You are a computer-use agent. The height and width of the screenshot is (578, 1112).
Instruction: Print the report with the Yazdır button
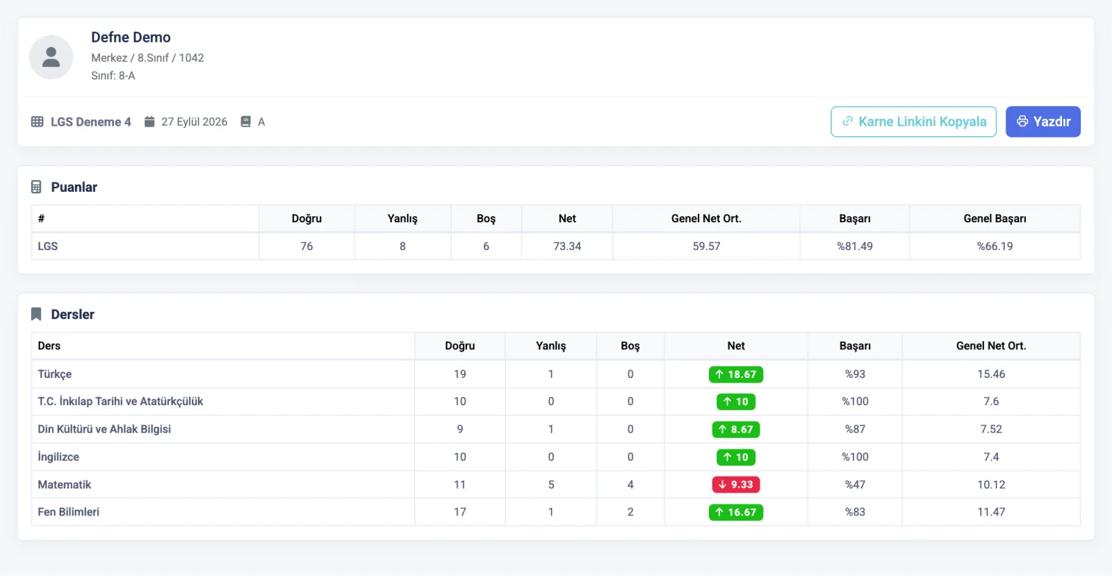tap(1043, 122)
